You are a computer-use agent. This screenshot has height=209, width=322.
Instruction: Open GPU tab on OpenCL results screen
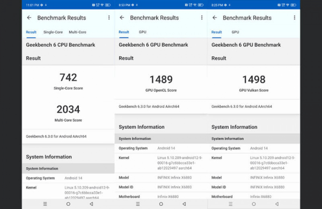[x=143, y=32]
